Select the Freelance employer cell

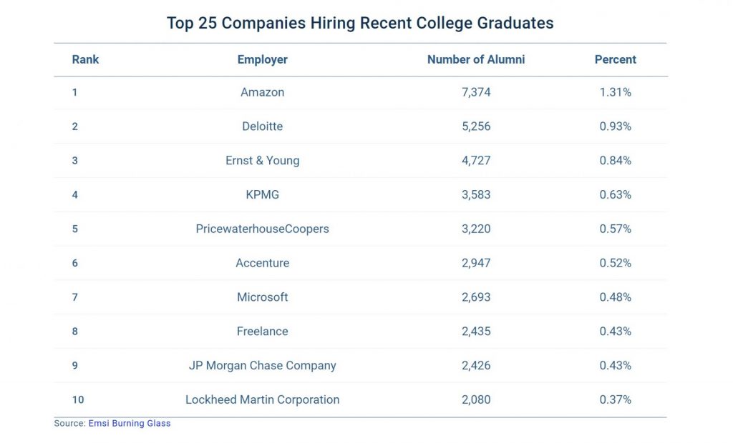pos(263,332)
